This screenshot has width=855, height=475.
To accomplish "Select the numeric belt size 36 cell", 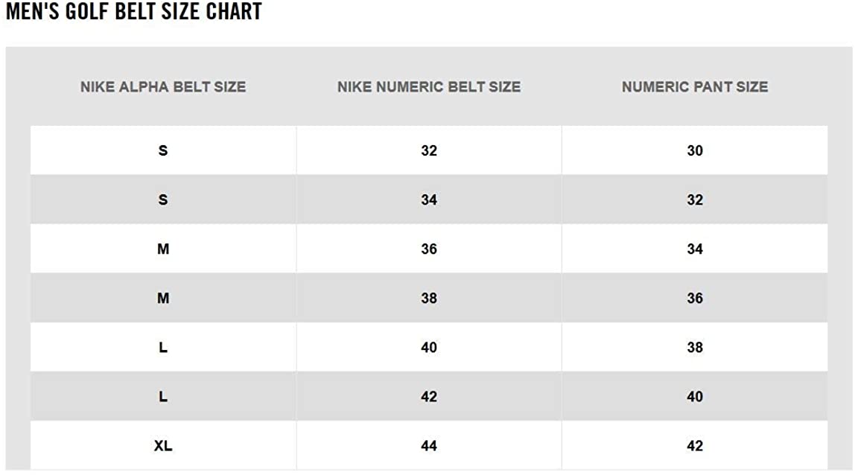I will click(x=429, y=249).
